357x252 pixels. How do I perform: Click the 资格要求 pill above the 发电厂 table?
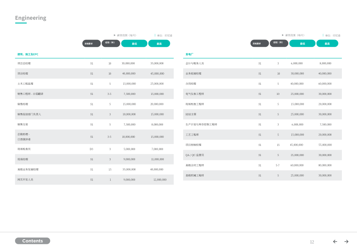[260, 43]
